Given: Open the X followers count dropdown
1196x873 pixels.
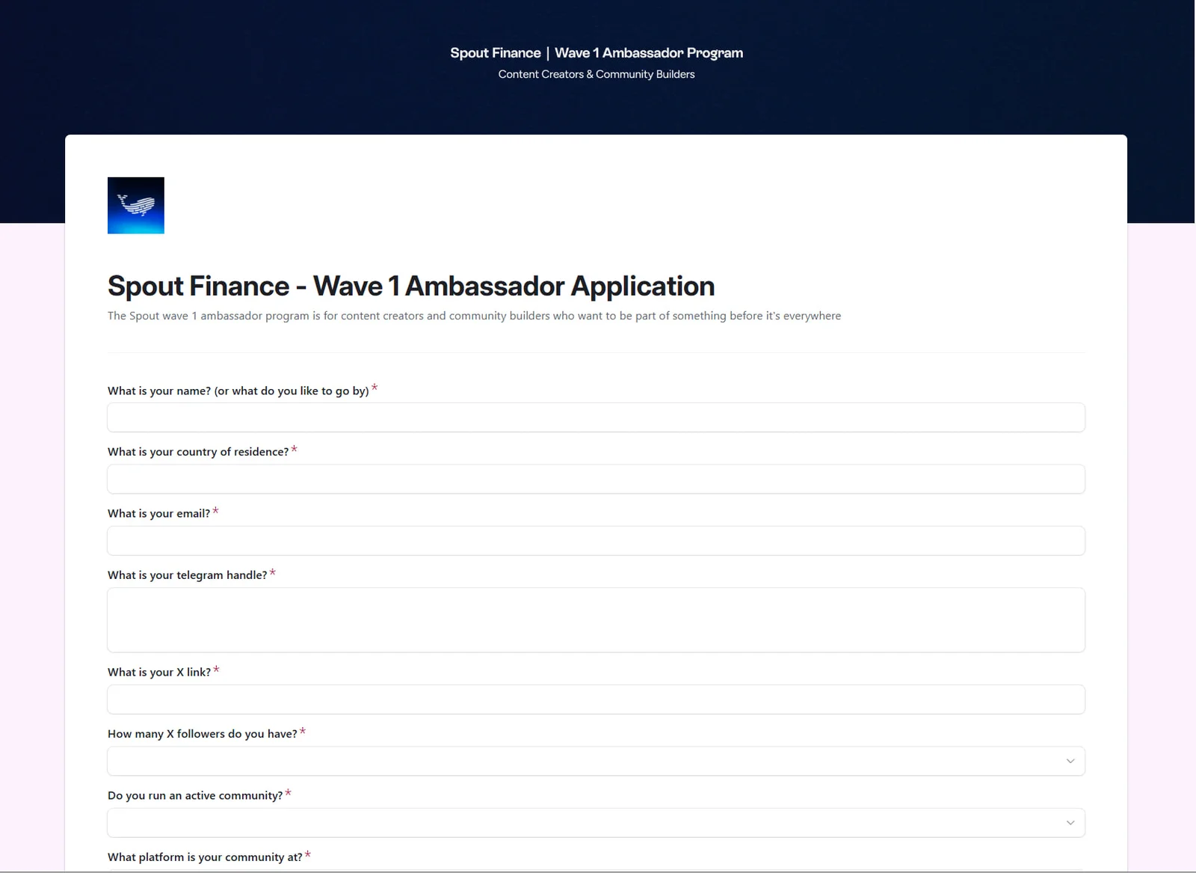Looking at the screenshot, I should coord(596,761).
